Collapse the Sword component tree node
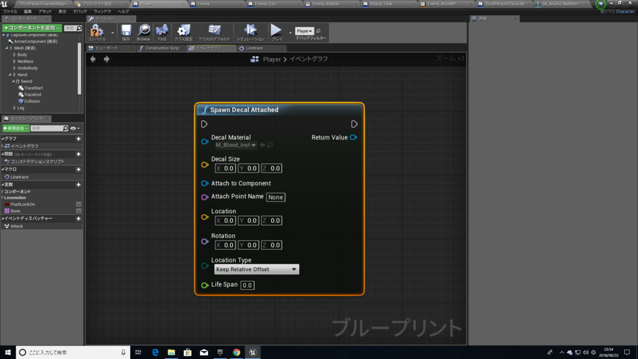 click(x=13, y=82)
